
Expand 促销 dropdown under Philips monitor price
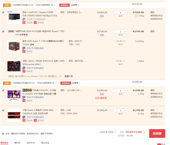pyautogui.click(x=103, y=94)
